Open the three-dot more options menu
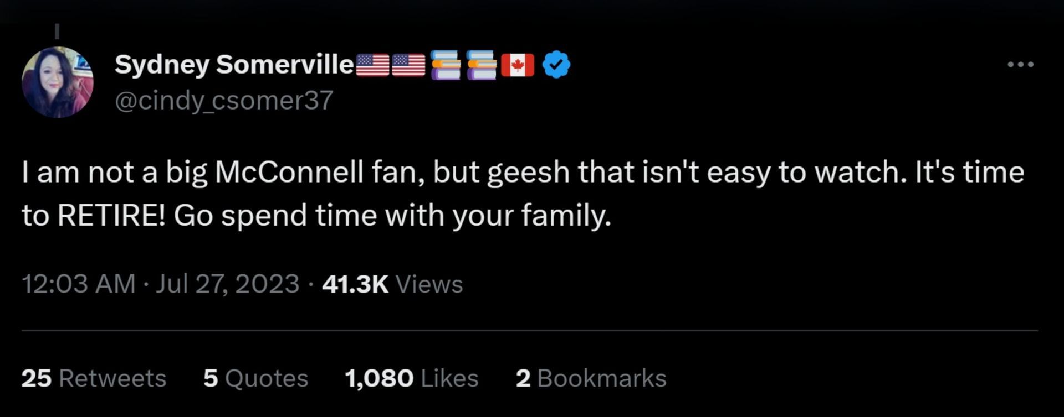 pos(1020,65)
